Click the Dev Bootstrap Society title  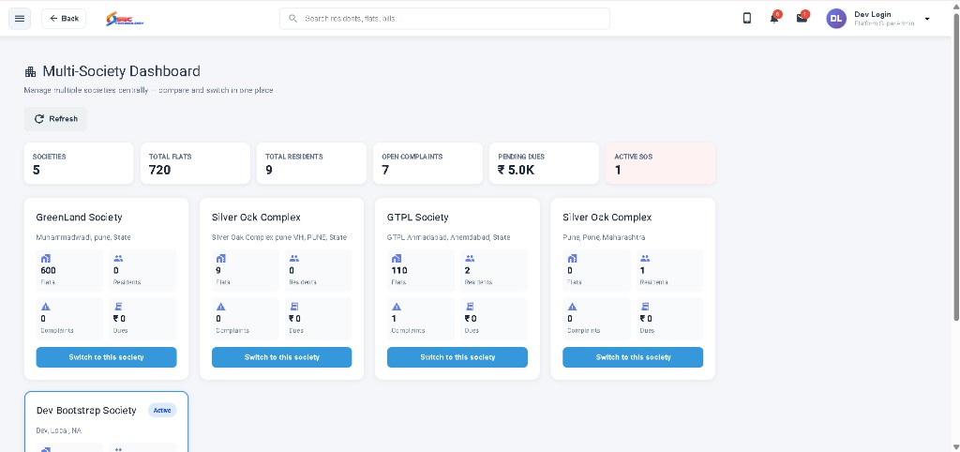point(86,411)
